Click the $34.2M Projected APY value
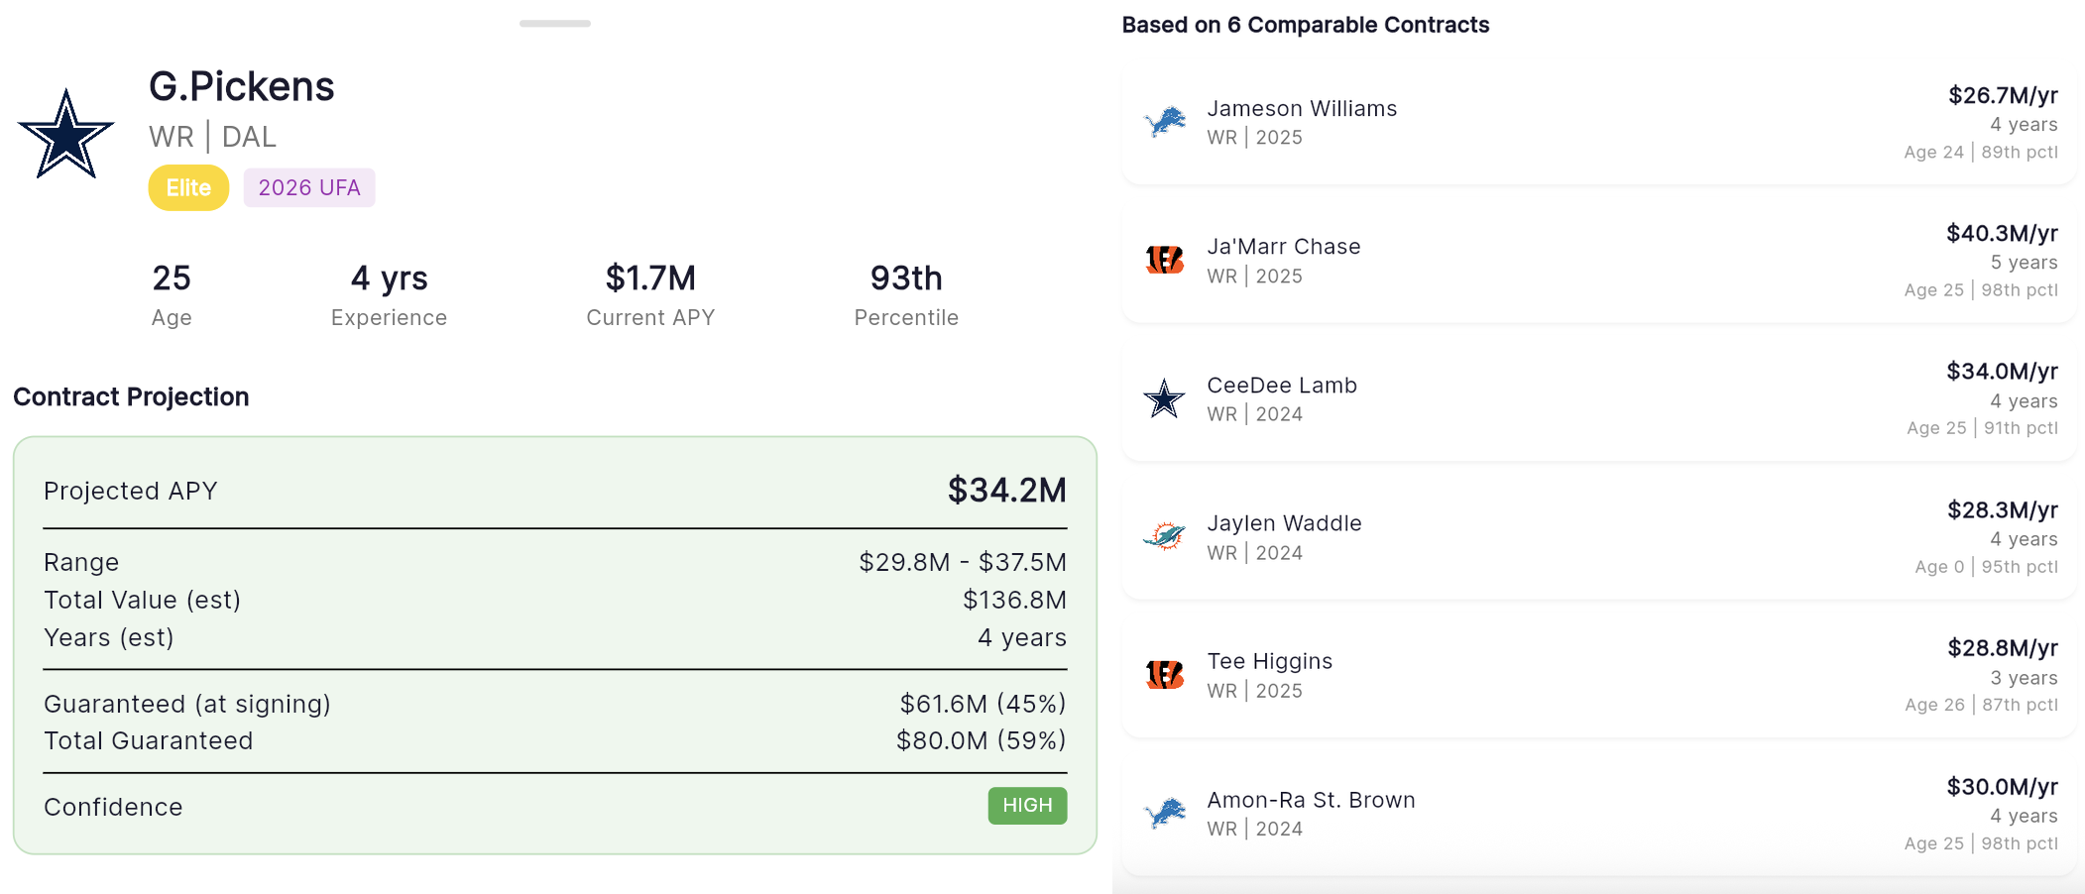Screen dimensions: 2085x894 (x=1006, y=490)
